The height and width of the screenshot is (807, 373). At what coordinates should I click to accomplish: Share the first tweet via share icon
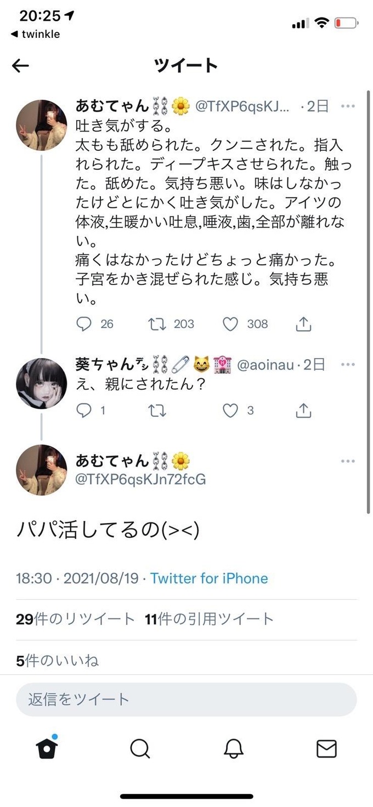pos(303,324)
